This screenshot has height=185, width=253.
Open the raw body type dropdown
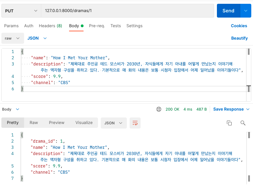point(13,38)
